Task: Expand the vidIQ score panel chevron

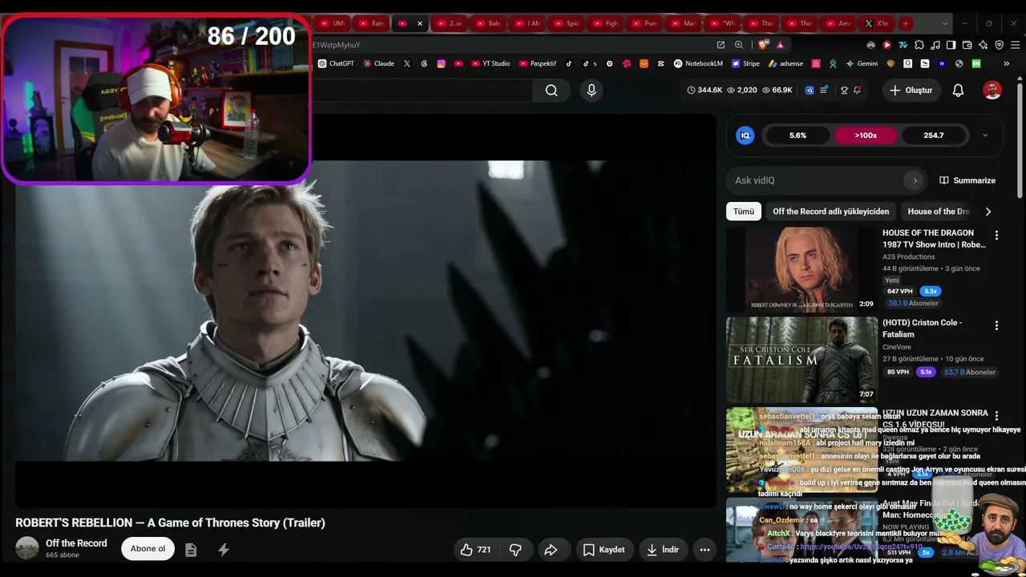Action: coord(985,135)
